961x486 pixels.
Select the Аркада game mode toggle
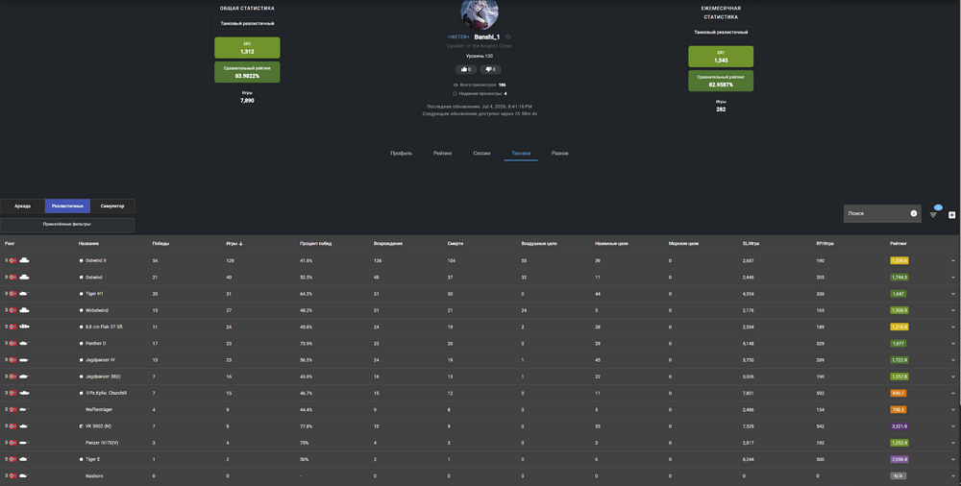(x=23, y=206)
